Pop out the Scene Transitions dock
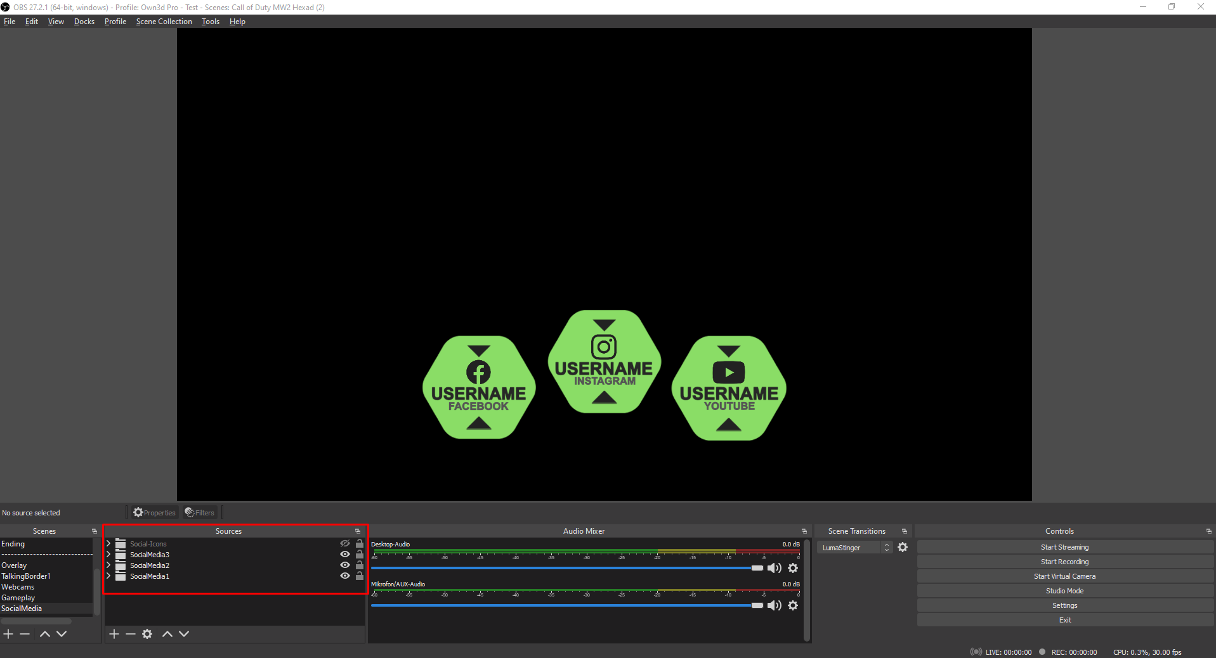 click(905, 531)
